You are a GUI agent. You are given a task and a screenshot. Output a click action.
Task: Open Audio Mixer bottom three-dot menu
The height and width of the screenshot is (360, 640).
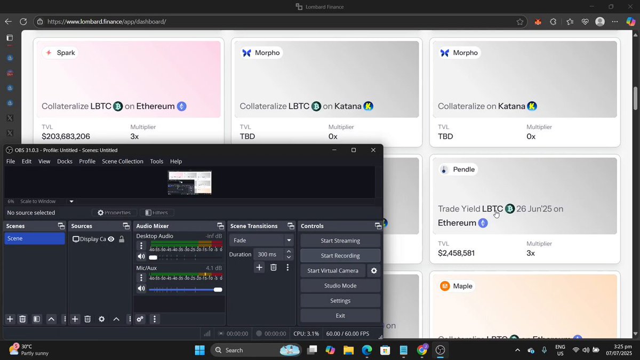click(x=154, y=319)
